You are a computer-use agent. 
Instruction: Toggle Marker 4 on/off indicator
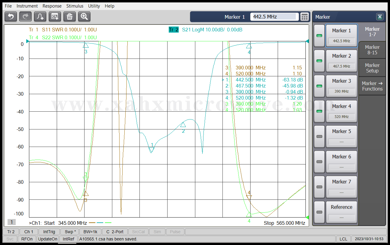319,111
